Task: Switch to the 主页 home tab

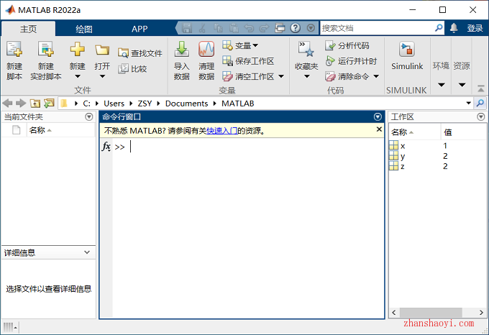Action: 28,29
